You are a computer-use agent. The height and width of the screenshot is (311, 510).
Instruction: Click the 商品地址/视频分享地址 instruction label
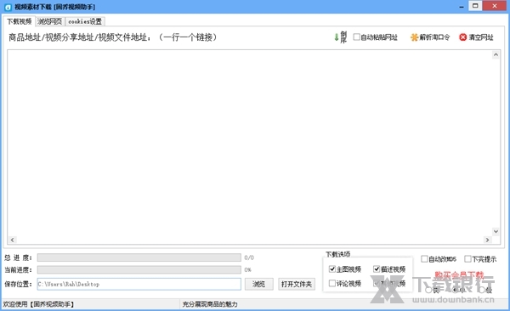click(112, 37)
